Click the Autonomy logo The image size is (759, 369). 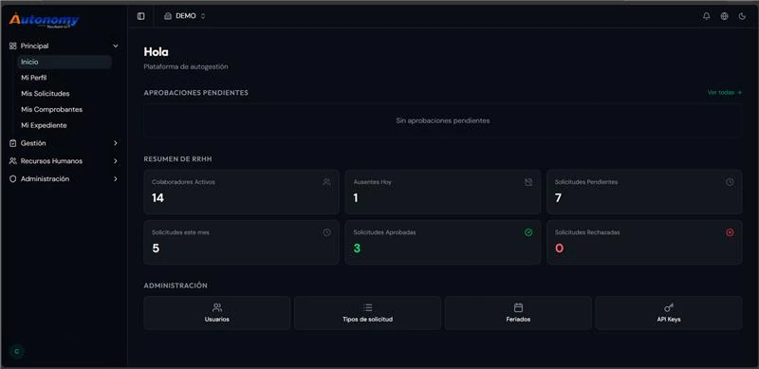44,19
